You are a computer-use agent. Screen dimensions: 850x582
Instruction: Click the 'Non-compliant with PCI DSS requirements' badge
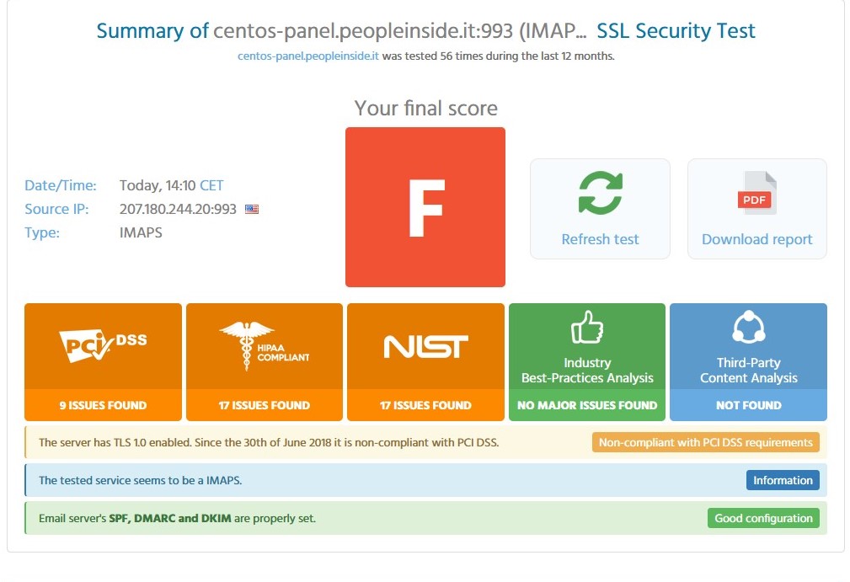pos(706,442)
